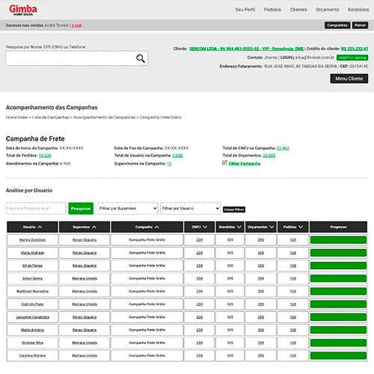Viewport: 374px width, 374px height.
Task: Sort by Supervisor column arrow
Action: pyautogui.click(x=94, y=227)
